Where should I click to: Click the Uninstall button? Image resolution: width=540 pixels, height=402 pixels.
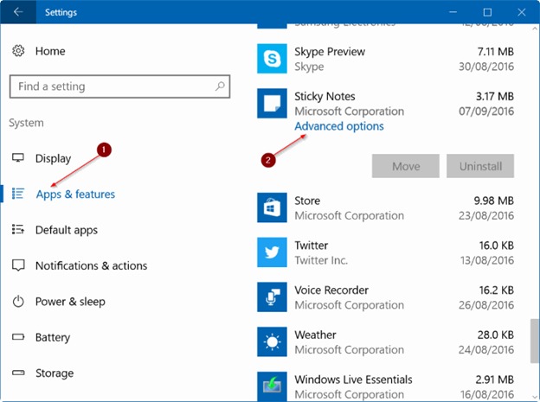(480, 166)
